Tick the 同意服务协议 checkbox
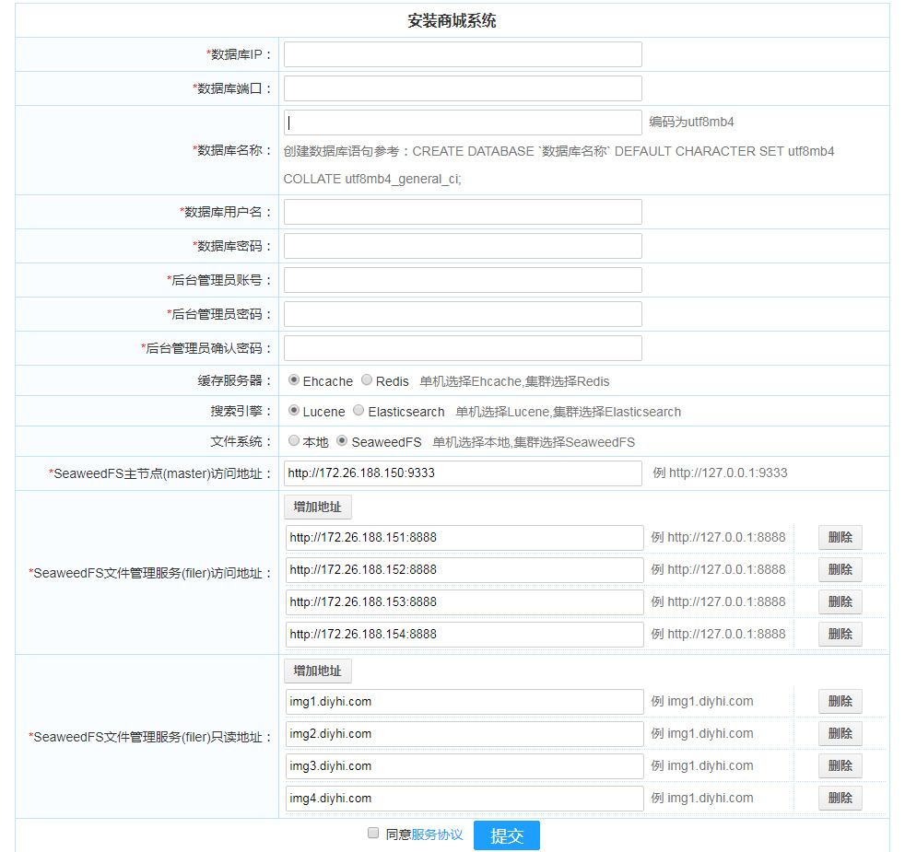Screen dimensions: 905x852 click(x=373, y=833)
